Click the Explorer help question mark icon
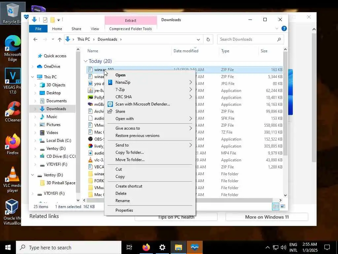338x254 pixels. (x=284, y=28)
